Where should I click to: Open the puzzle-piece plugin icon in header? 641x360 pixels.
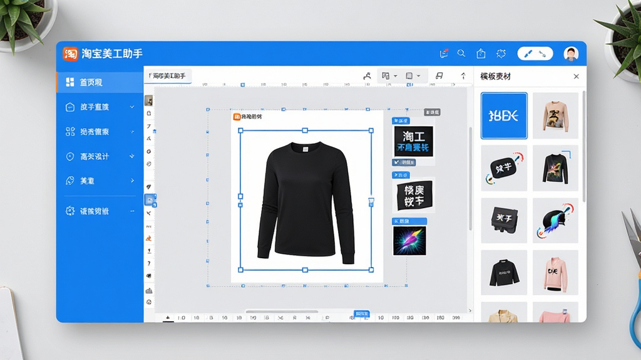pos(501,54)
